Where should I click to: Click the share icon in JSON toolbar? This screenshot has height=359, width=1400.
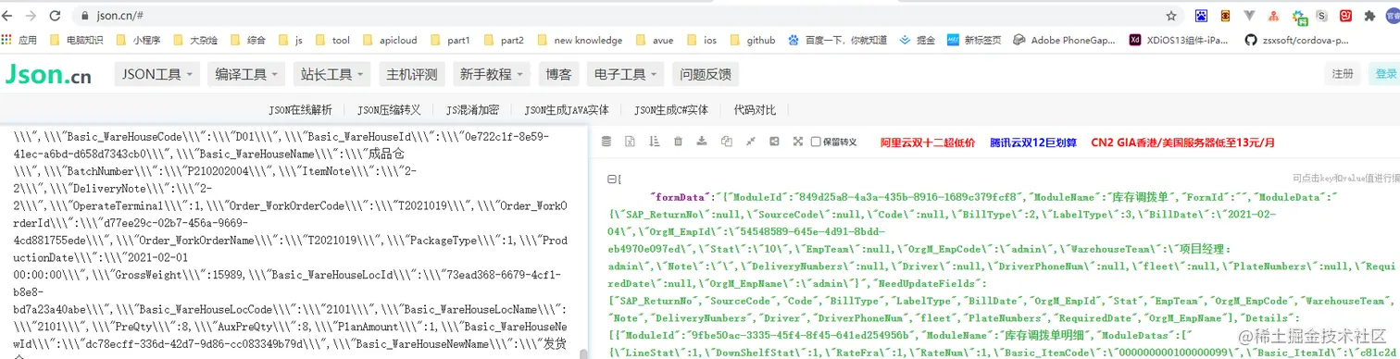pos(774,142)
